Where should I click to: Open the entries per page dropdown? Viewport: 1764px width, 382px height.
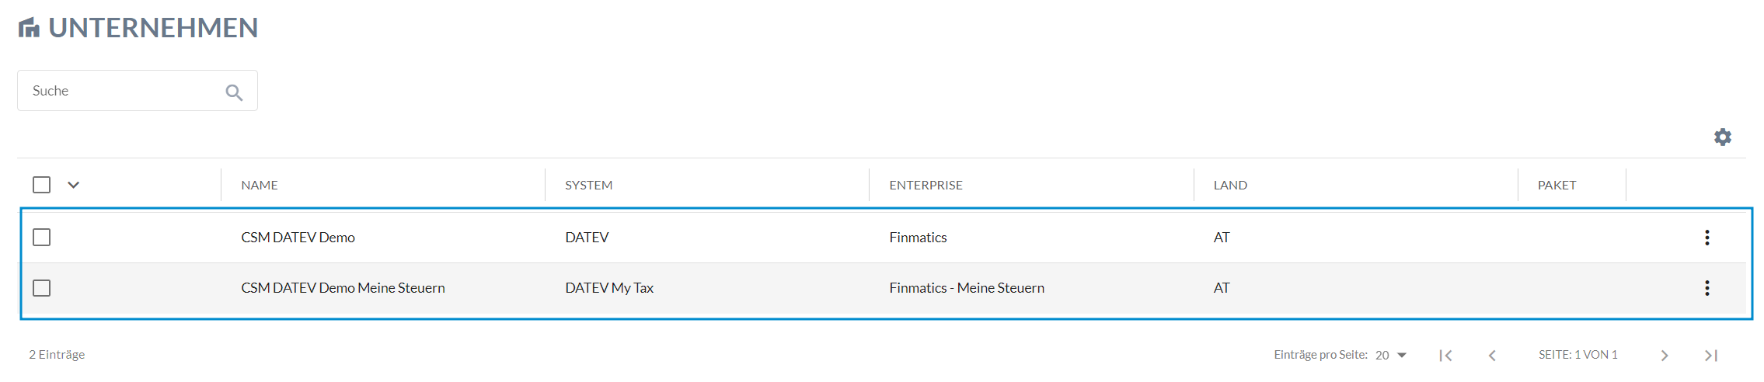click(x=1391, y=355)
